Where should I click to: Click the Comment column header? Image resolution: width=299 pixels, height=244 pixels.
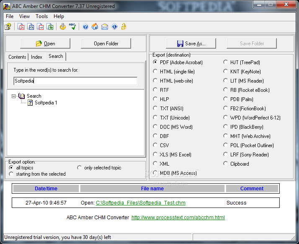pyautogui.click(x=252, y=188)
